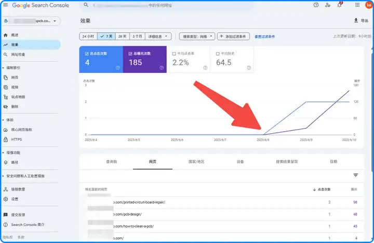Enable 平均点击率 average CTR checkbox
Image resolution: width=374 pixels, height=243 pixels.
pos(174,54)
